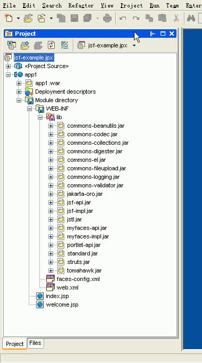Collapse the lib folder node
Image resolution: width=202 pixels, height=363 pixels.
click(40, 118)
